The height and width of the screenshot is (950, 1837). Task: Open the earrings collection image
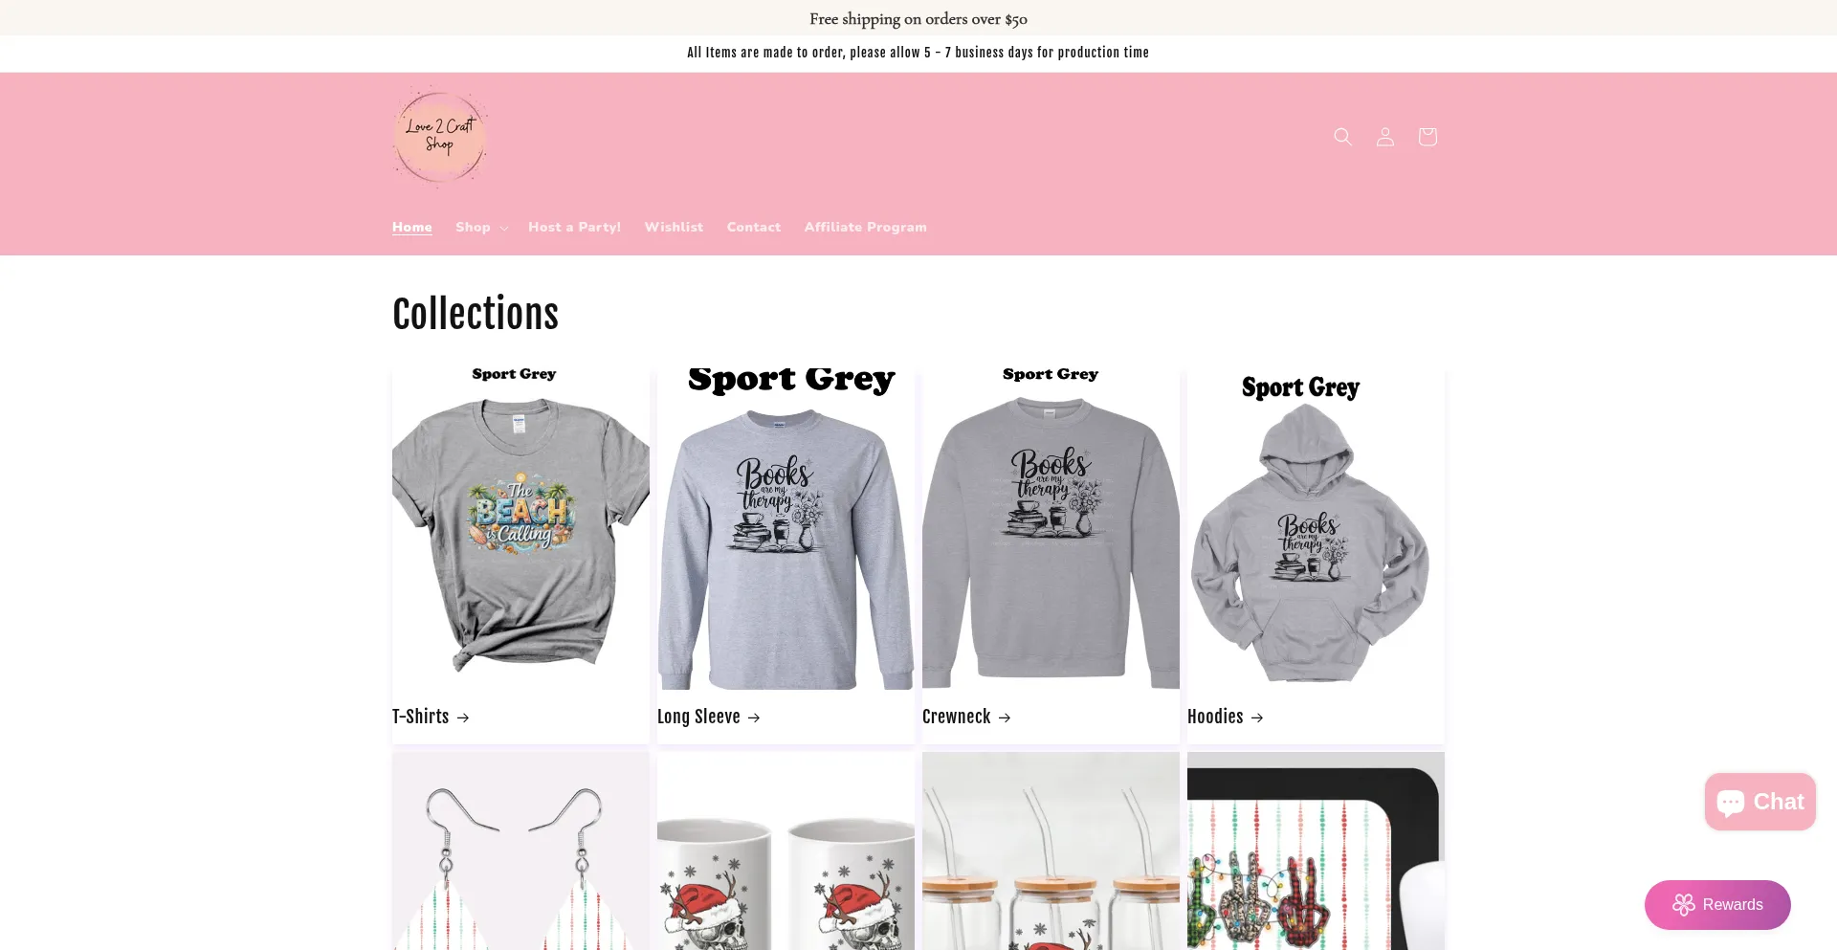click(520, 851)
